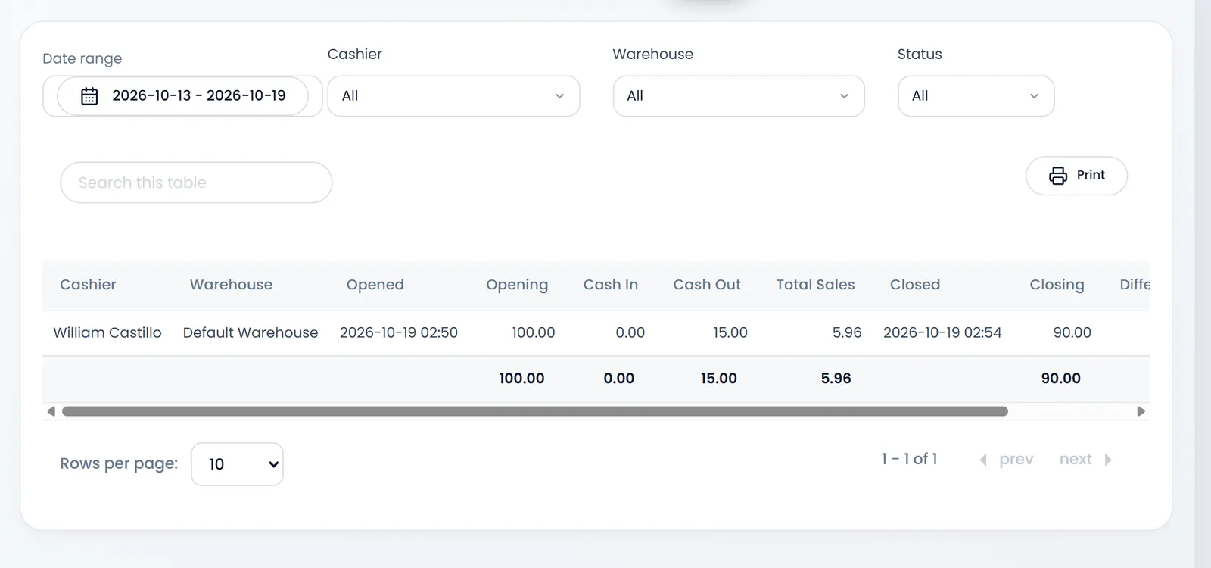
Task: Open the Status filter dropdown
Action: click(976, 96)
